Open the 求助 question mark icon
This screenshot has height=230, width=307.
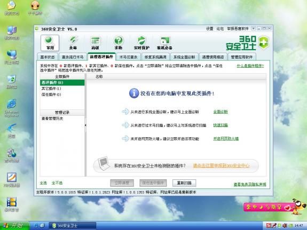[x=118, y=43]
